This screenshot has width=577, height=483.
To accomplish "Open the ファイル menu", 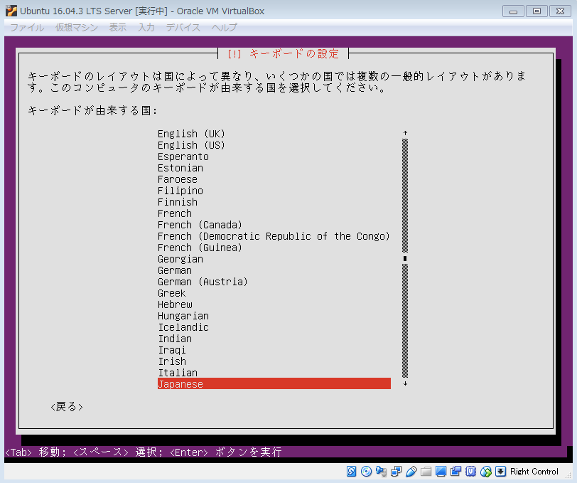I will (27, 27).
